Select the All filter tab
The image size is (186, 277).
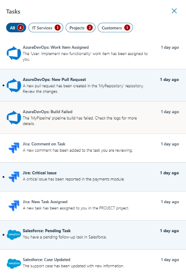(16, 28)
